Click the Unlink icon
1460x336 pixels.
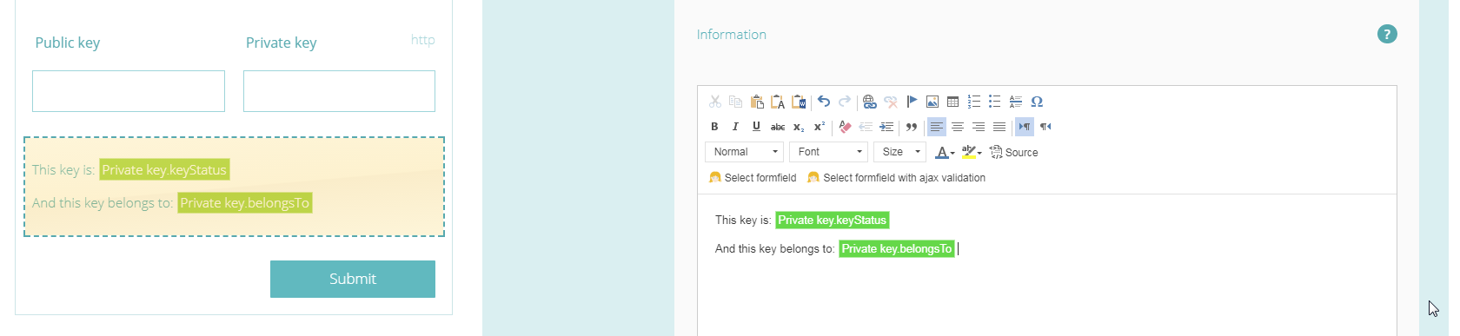coord(890,102)
